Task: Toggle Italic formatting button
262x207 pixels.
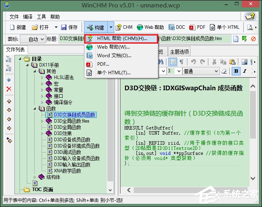Action: coord(245,71)
